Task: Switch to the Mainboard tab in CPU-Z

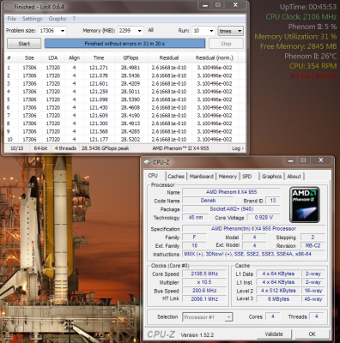Action: coord(202,177)
